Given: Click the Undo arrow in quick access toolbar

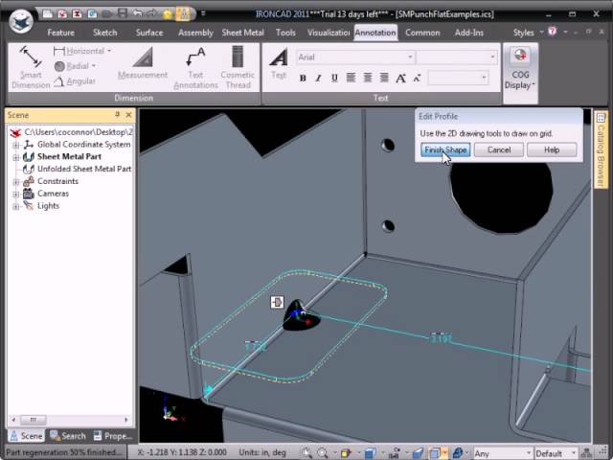Looking at the screenshot, I should coord(137,13).
